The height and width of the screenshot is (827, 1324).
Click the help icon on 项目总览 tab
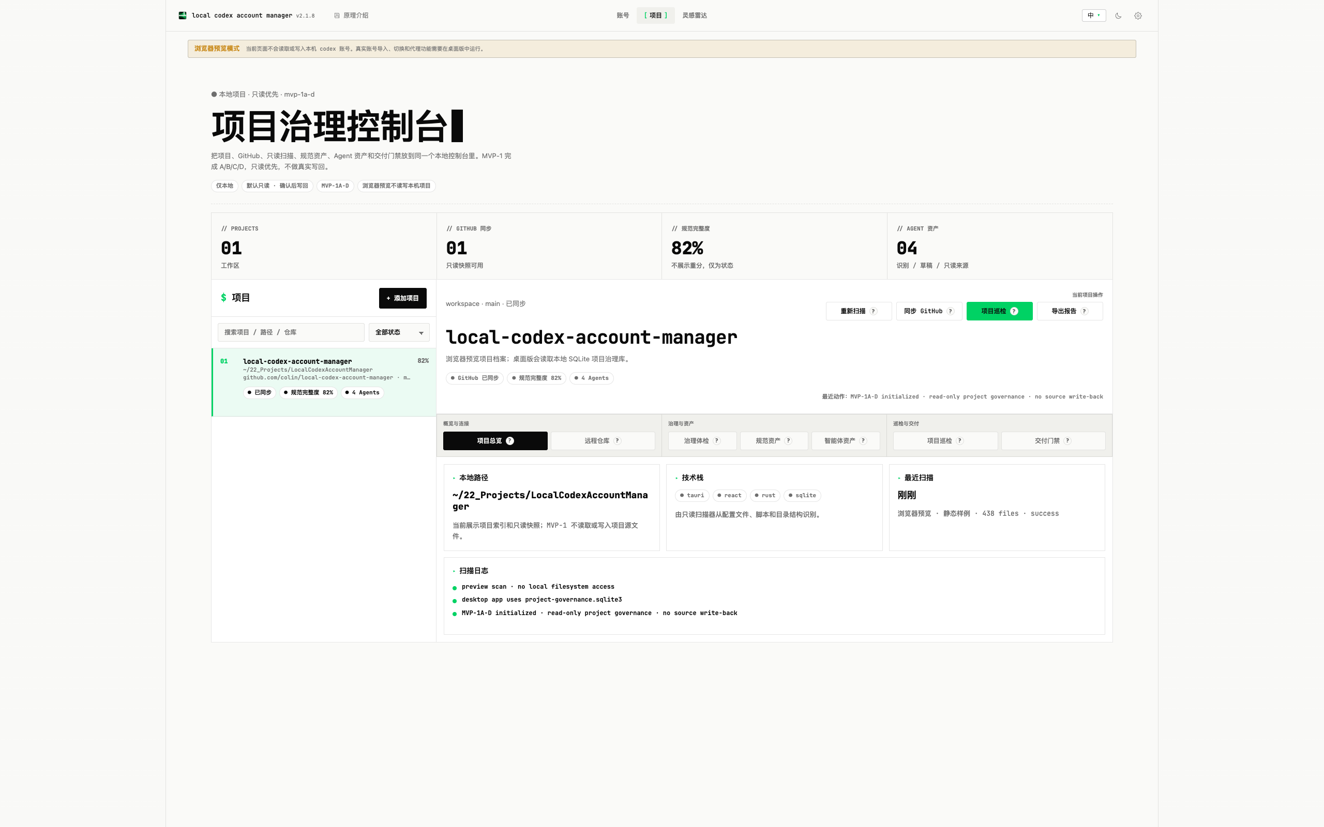510,441
